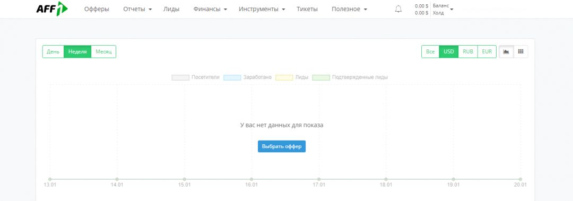This screenshot has width=573, height=201.
Task: Expand the Инструменты dropdown menu
Action: pyautogui.click(x=262, y=9)
